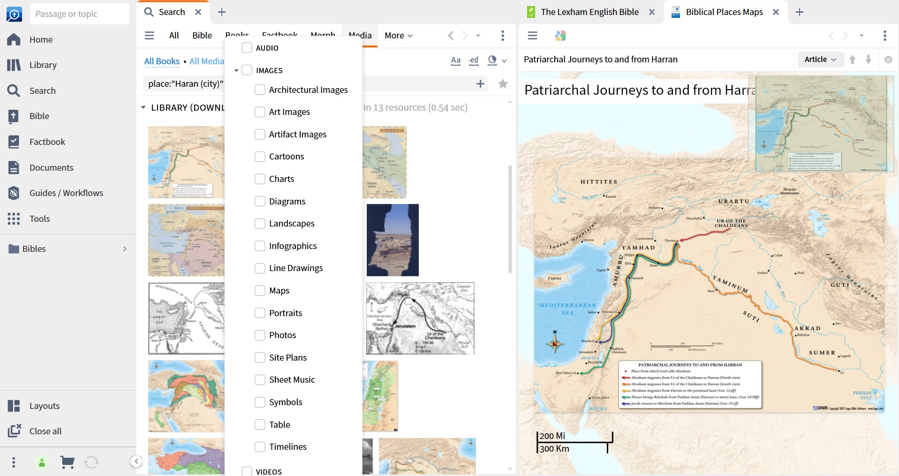The image size is (899, 476).
Task: Collapse the IMAGES category disclosure triangle
Action: 236,70
